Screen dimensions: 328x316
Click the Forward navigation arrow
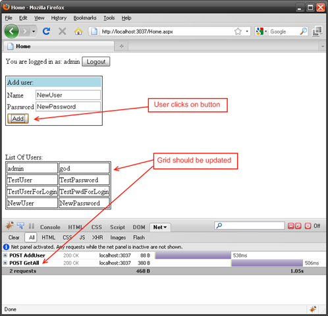click(x=25, y=32)
